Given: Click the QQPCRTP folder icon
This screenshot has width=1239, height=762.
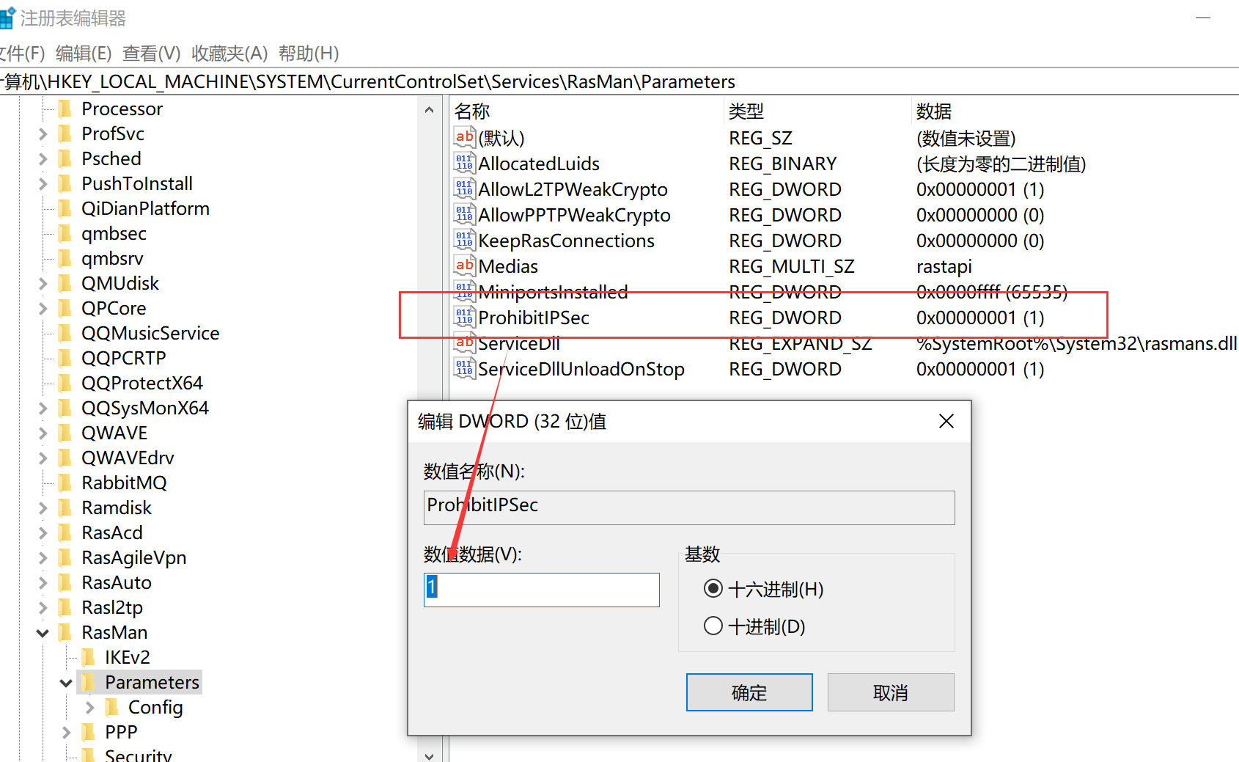Looking at the screenshot, I should [x=65, y=358].
